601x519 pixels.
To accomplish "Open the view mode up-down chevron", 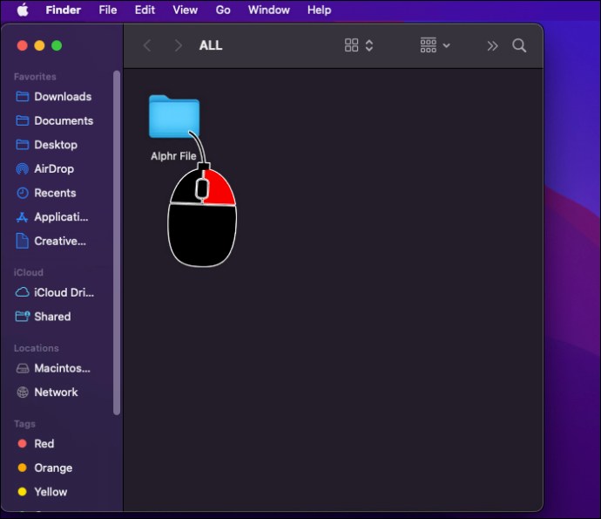I will [369, 45].
